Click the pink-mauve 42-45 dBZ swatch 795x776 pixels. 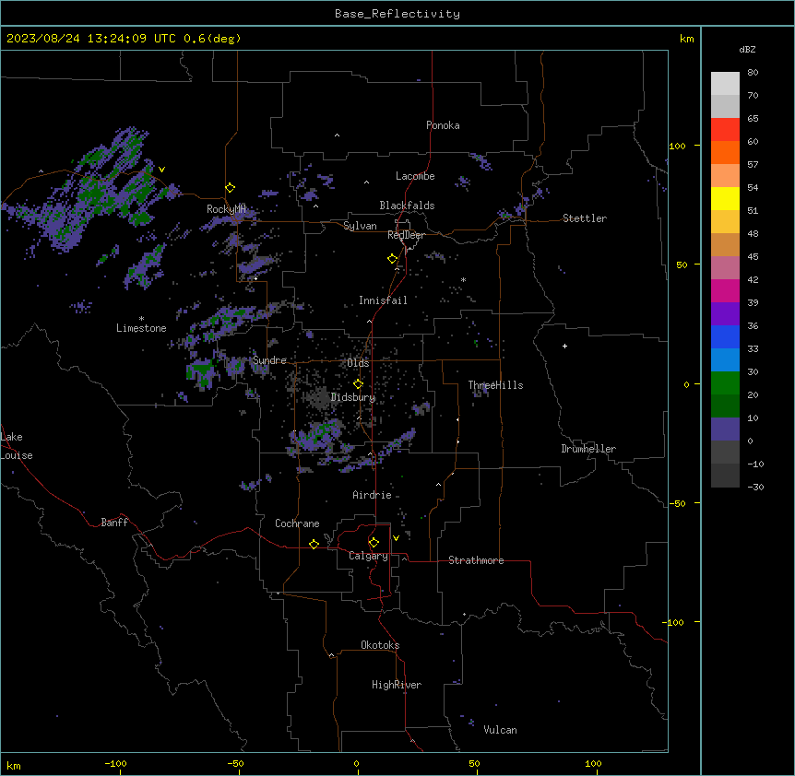[x=725, y=268]
